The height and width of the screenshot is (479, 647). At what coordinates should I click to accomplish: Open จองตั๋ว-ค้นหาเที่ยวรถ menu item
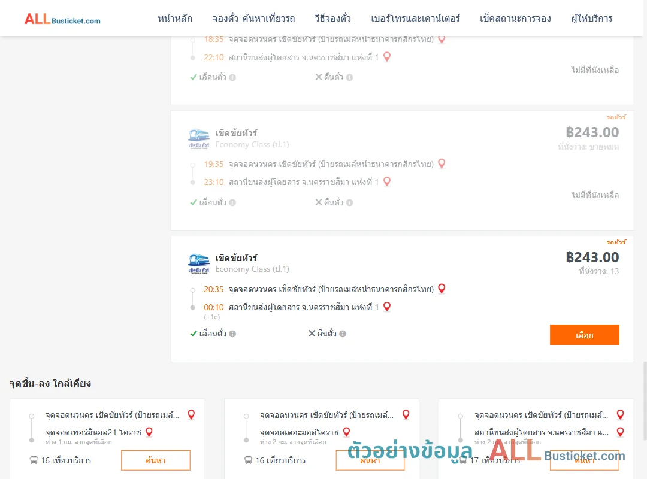tap(253, 18)
